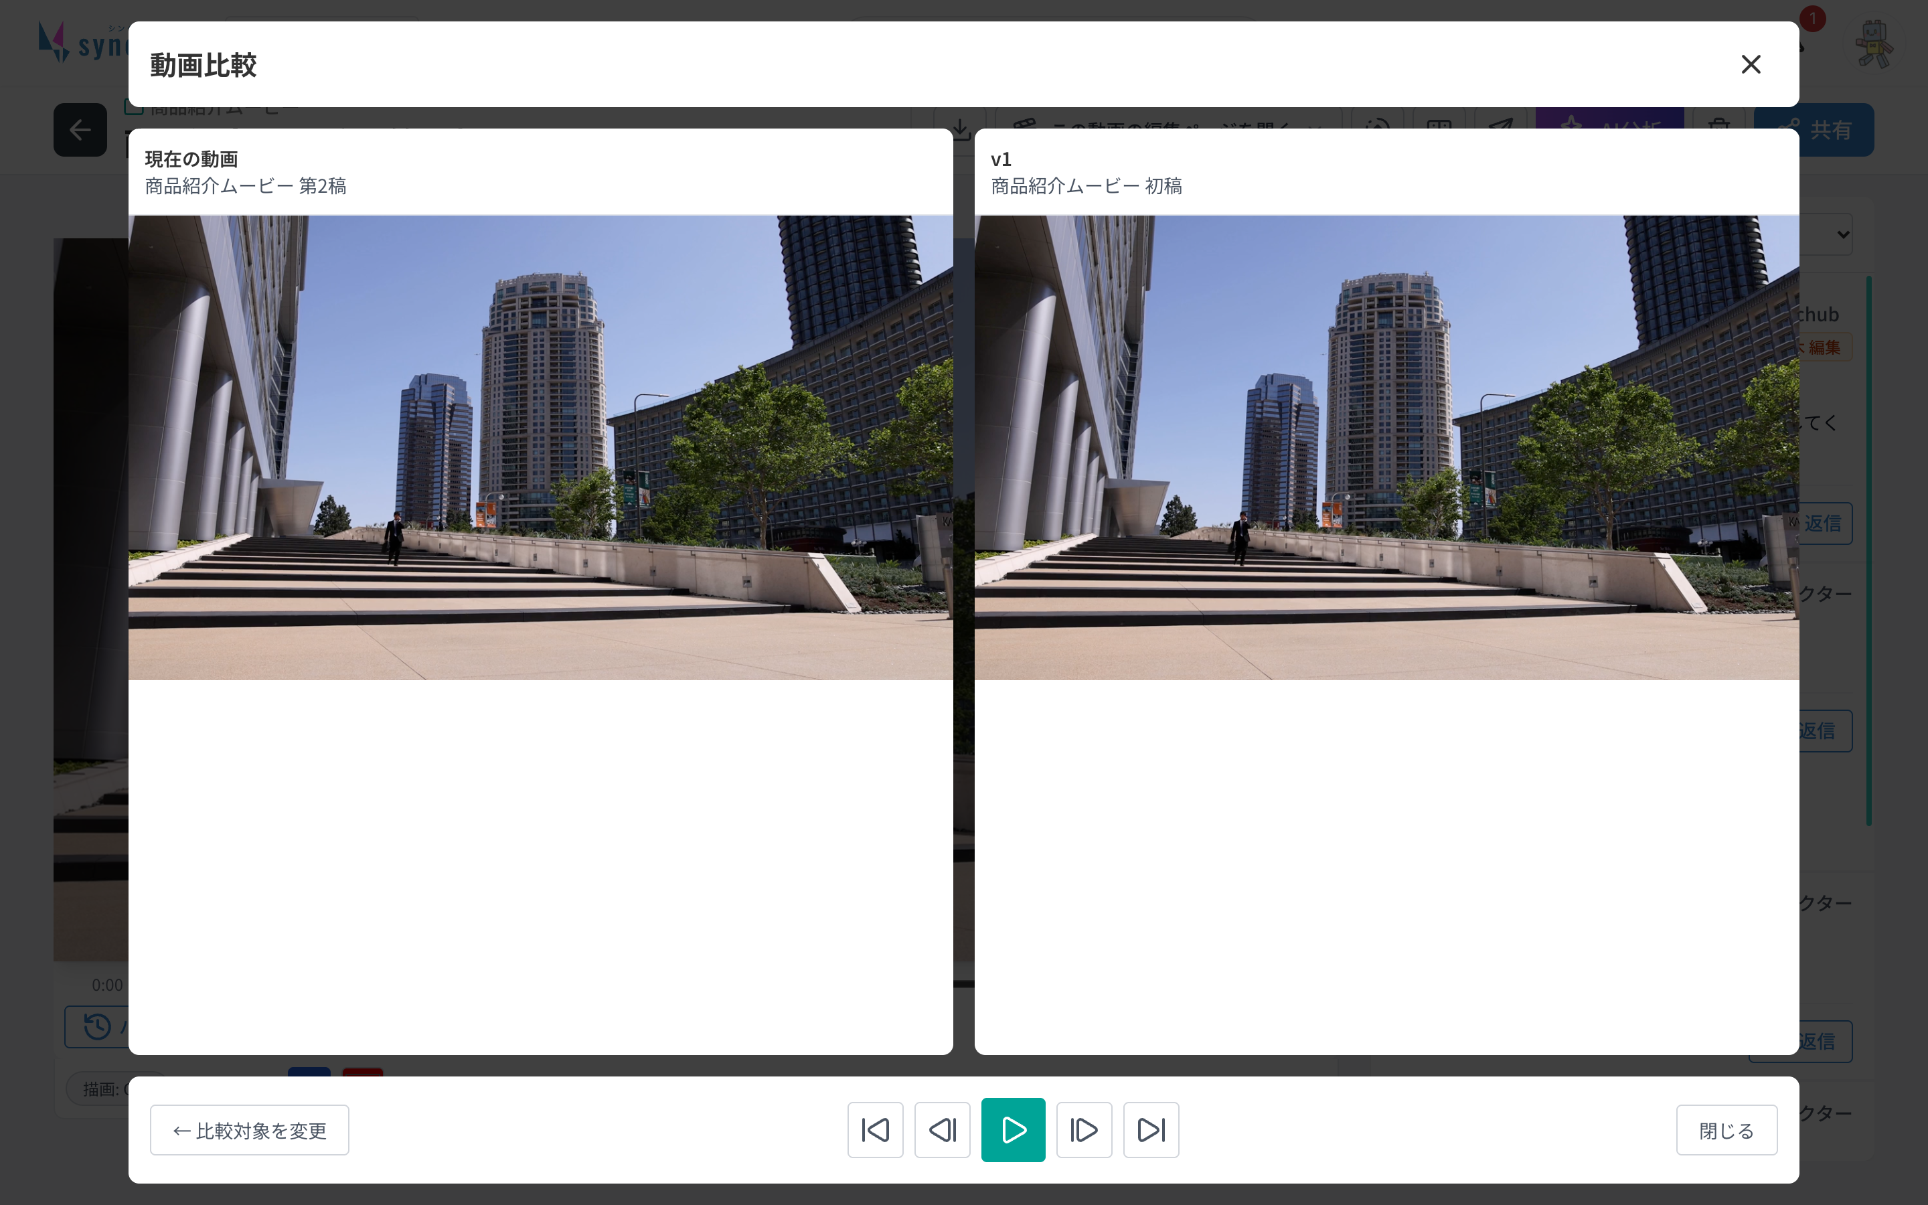
Task: Click 比較対象を変更 button
Action: 249,1129
